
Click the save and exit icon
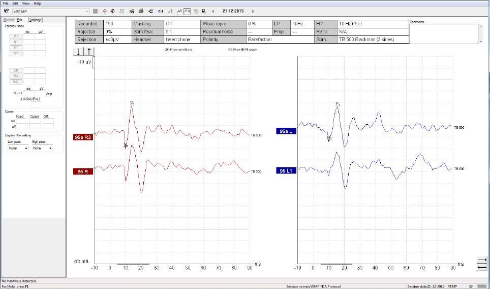point(203,11)
